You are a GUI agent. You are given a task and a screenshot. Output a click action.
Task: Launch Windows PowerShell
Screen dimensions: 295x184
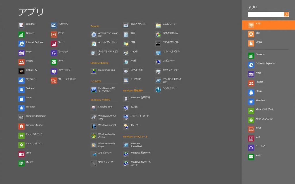point(126,145)
